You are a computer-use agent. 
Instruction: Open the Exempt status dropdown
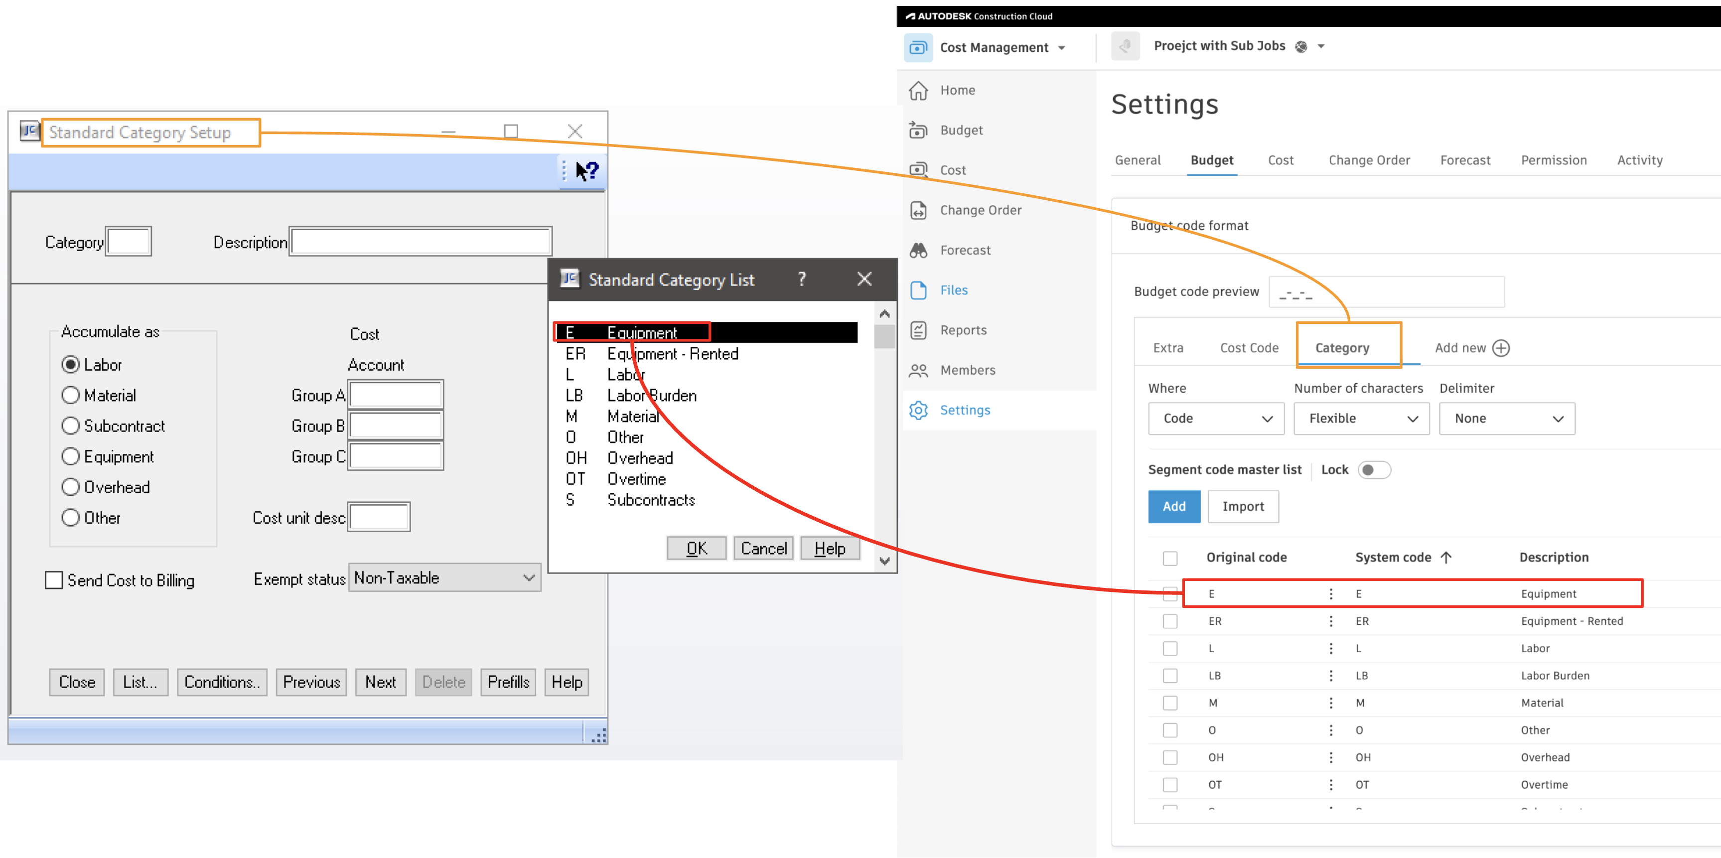click(445, 578)
